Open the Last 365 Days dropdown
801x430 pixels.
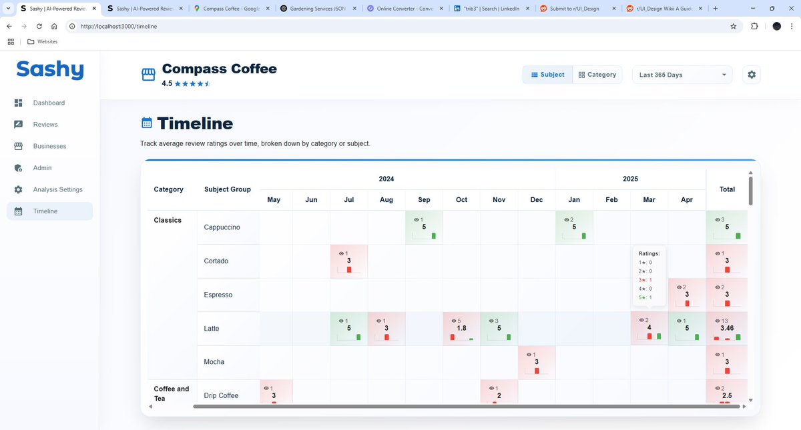coord(682,75)
